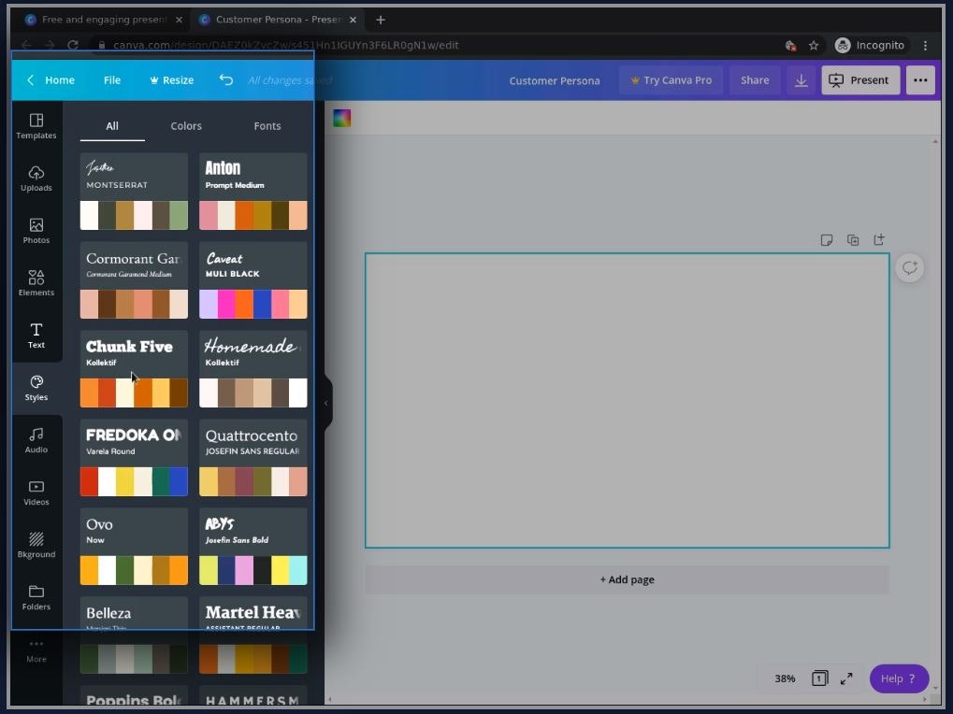The height and width of the screenshot is (714, 953).
Task: Bookmark page with star icon
Action: [814, 46]
